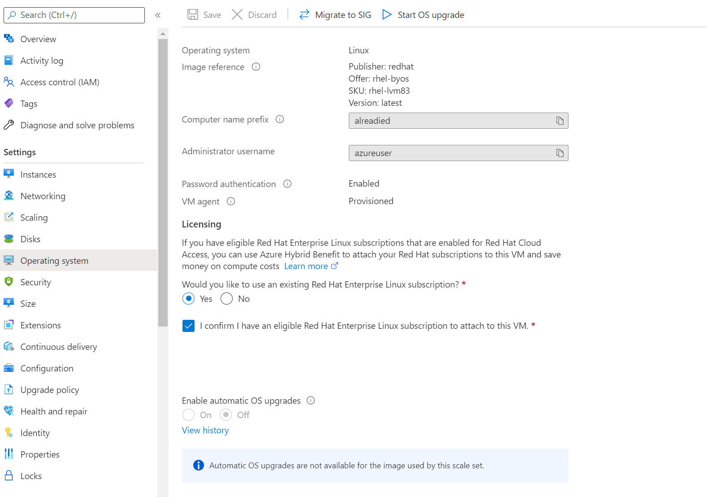Screen dimensions: 707x497
Task: Click the Save button
Action: pyautogui.click(x=204, y=15)
